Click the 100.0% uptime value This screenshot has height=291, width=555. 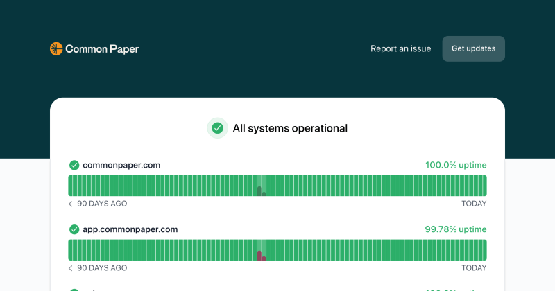[456, 165]
